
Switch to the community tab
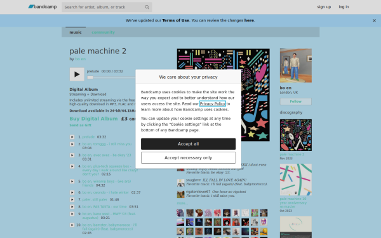point(104,32)
